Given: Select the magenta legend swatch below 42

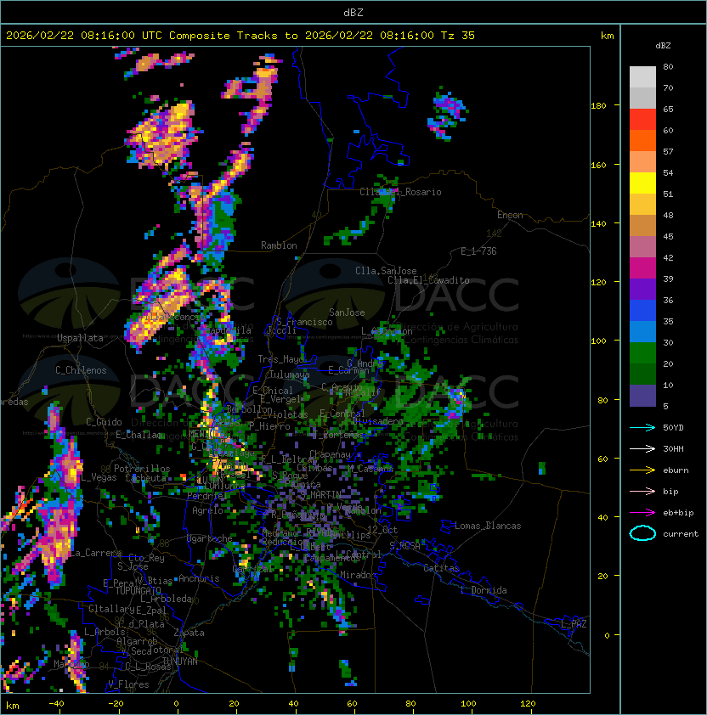Looking at the screenshot, I should point(642,268).
